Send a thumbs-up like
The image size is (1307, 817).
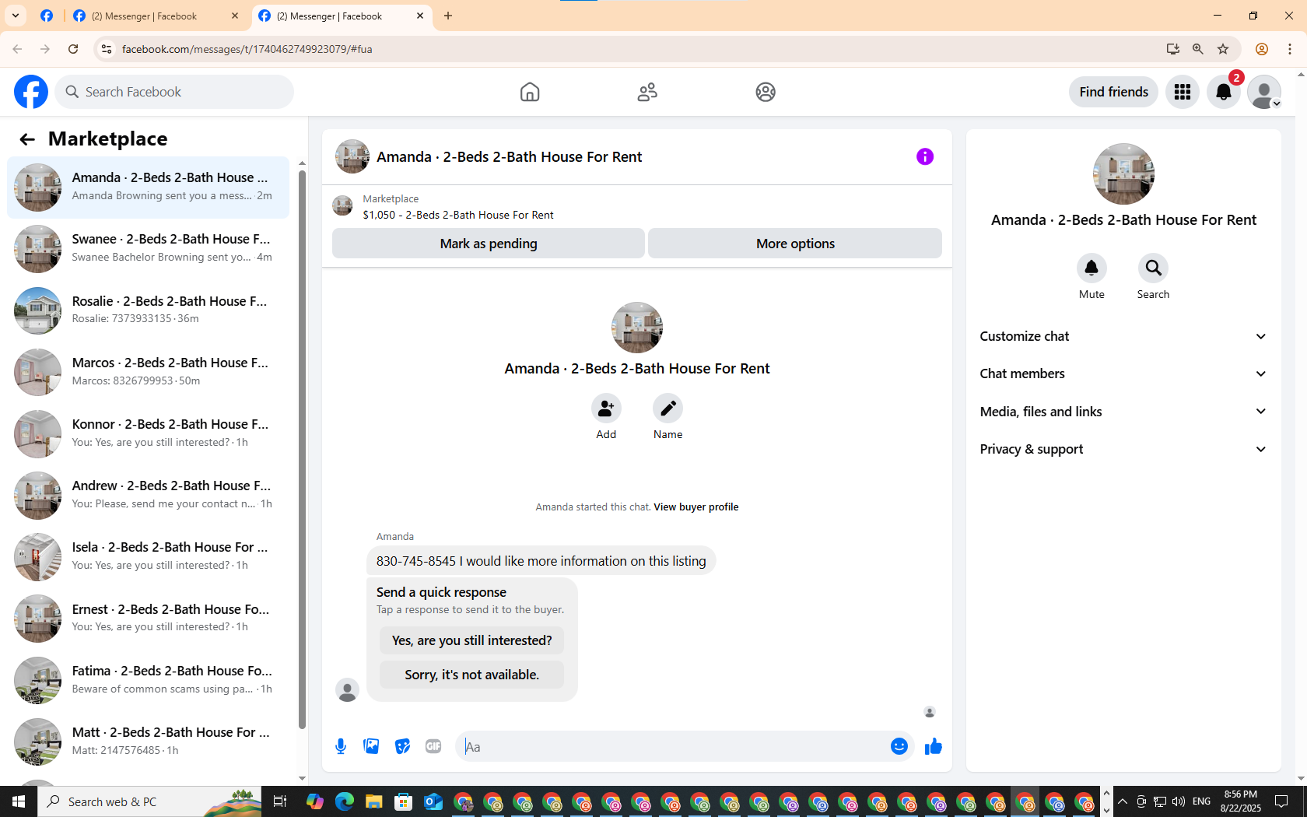tap(934, 747)
